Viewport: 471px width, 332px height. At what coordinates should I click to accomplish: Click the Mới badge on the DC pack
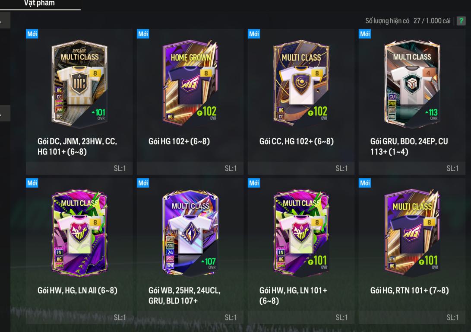tap(32, 34)
